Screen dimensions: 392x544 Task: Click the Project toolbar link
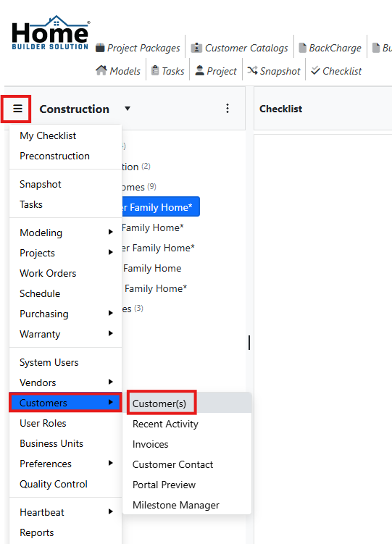pyautogui.click(x=216, y=71)
